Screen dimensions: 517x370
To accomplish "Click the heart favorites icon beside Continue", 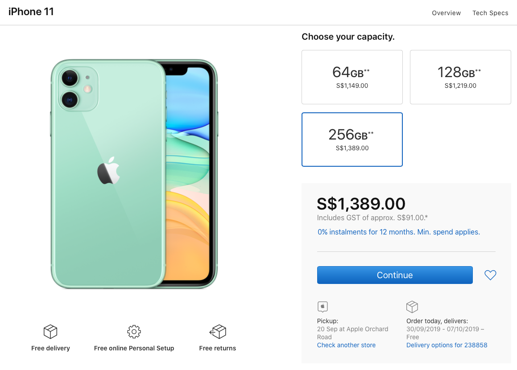I will click(490, 275).
